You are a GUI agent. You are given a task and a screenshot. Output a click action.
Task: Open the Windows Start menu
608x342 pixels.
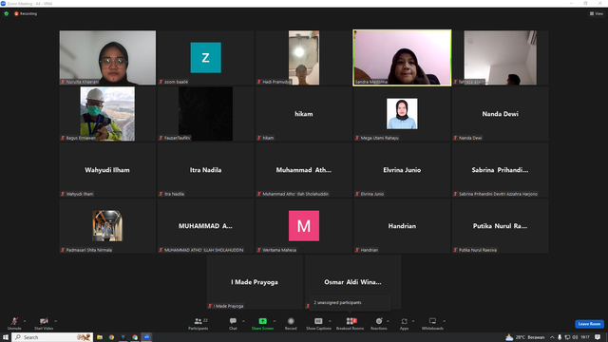tap(6, 337)
